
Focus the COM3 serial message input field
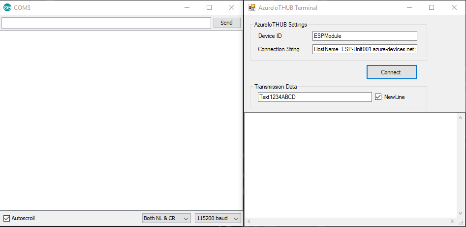point(106,23)
